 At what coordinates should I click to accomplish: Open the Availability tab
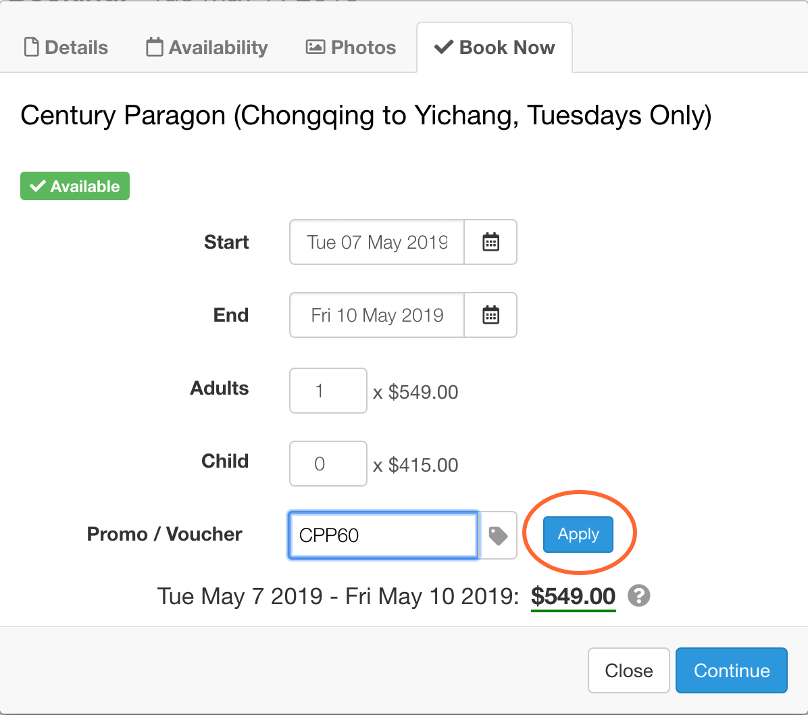pos(207,47)
